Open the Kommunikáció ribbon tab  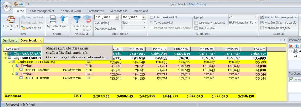[71, 11]
